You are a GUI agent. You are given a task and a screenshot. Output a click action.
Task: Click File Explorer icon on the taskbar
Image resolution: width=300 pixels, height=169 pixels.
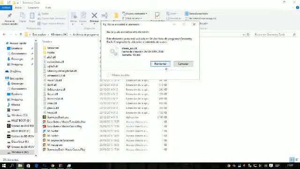(20, 166)
